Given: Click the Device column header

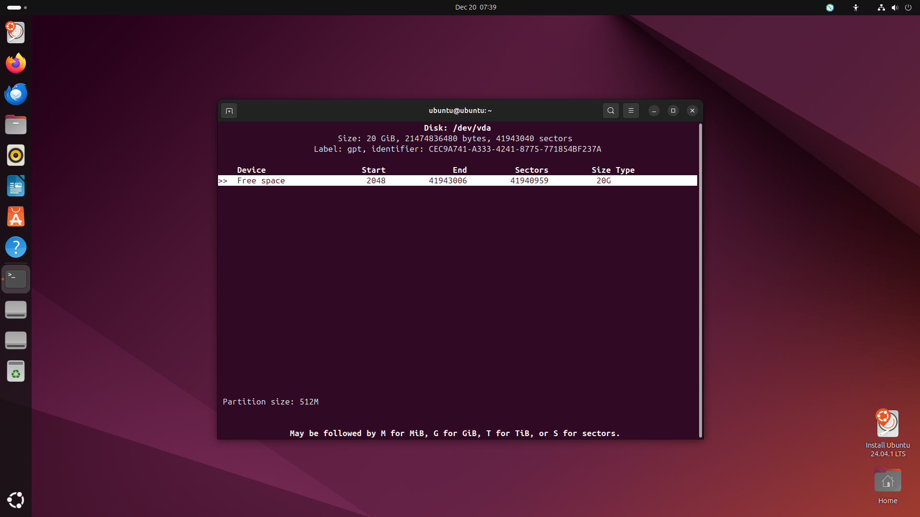Looking at the screenshot, I should point(251,170).
